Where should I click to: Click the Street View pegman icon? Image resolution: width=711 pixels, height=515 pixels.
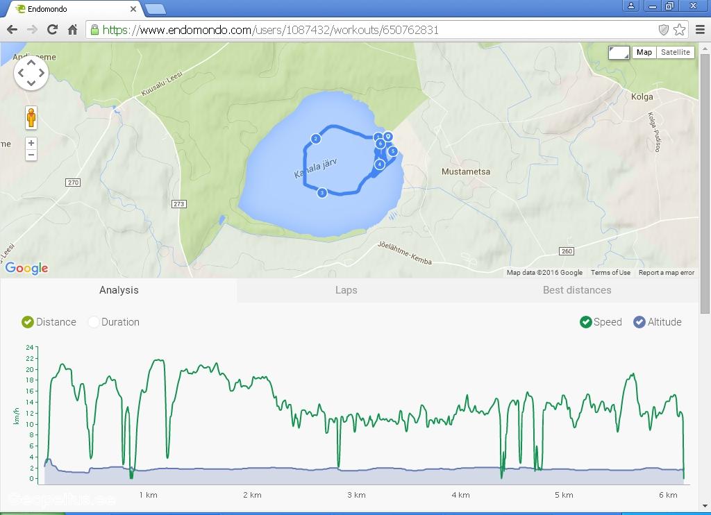click(31, 118)
